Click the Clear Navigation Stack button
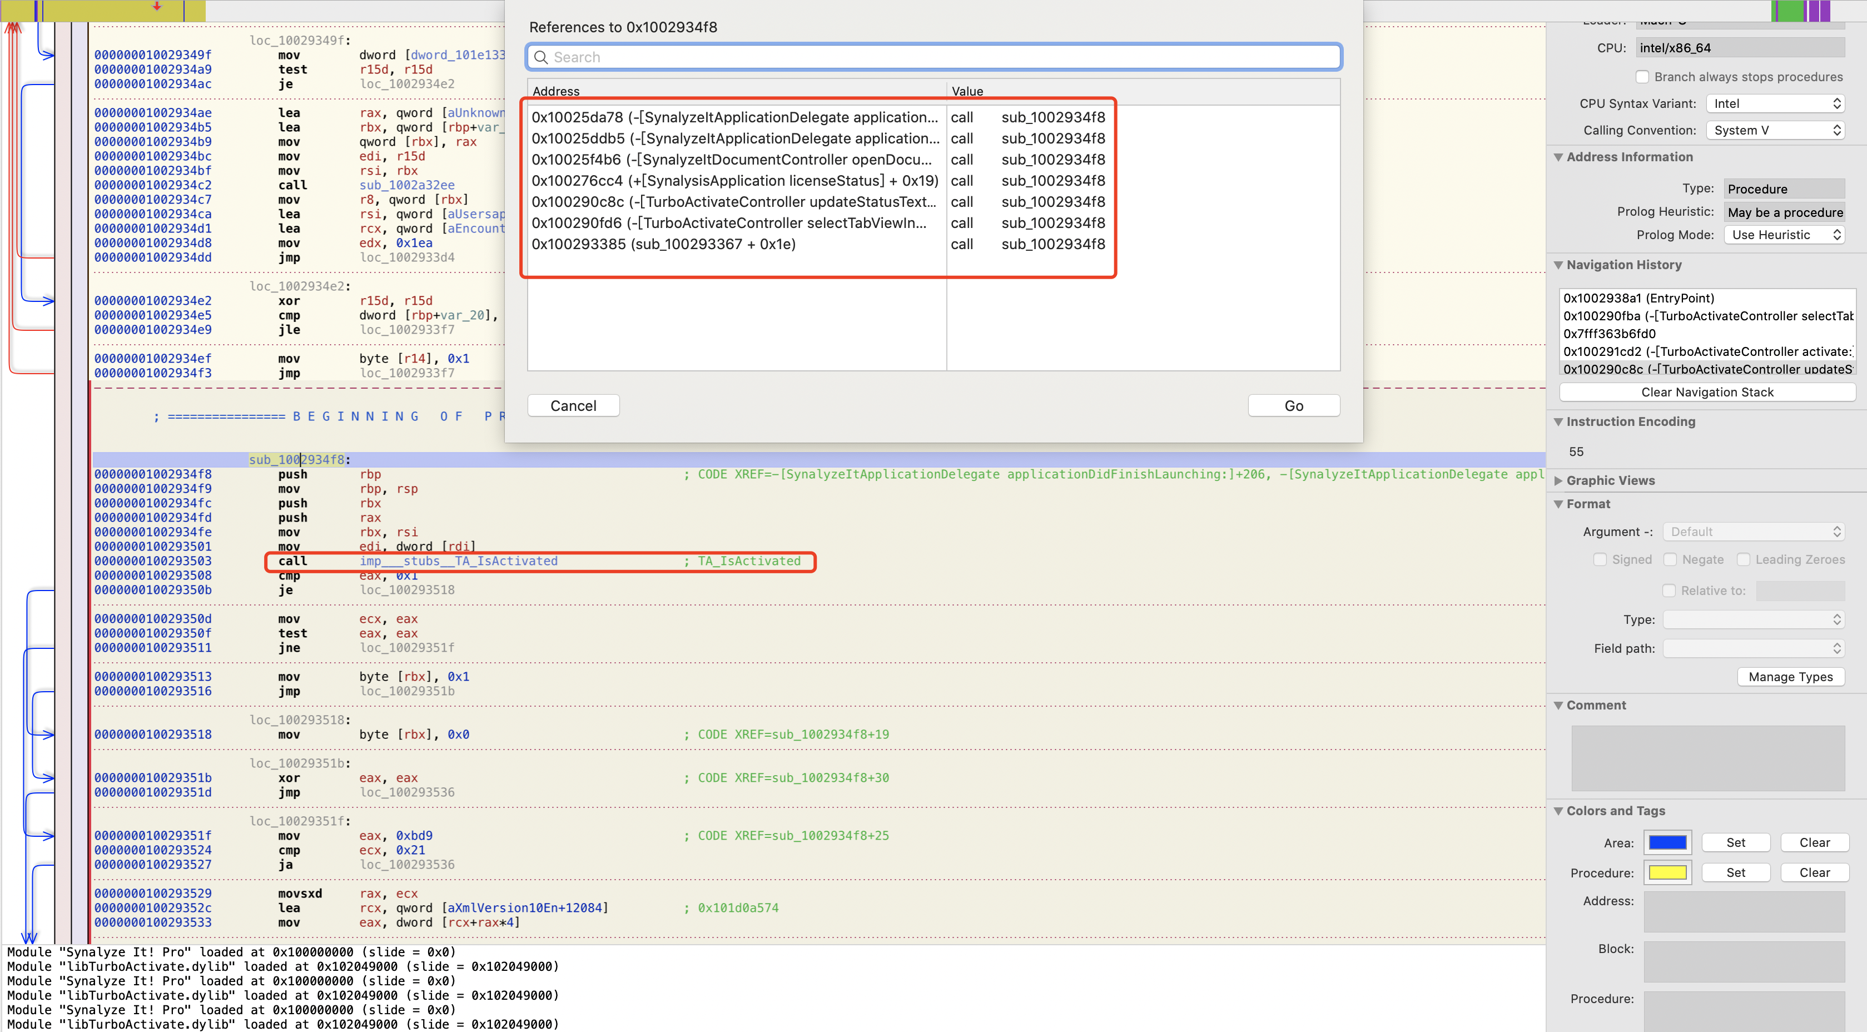The height and width of the screenshot is (1032, 1867). [1707, 392]
